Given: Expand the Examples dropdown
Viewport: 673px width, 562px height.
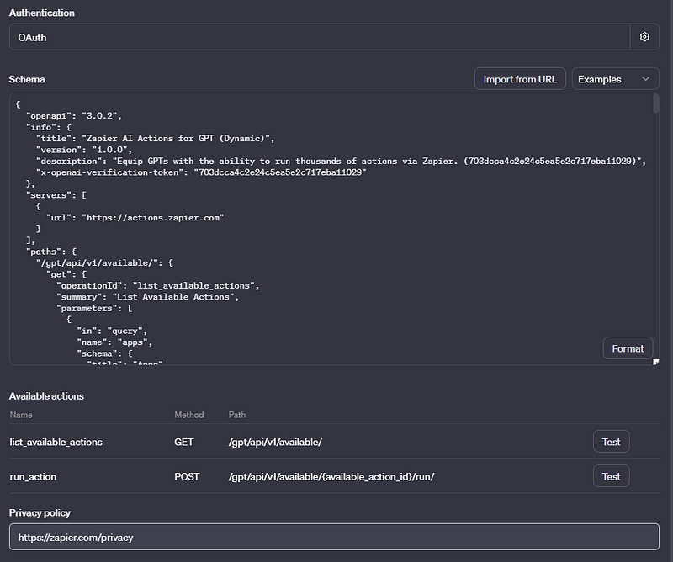Looking at the screenshot, I should click(615, 79).
